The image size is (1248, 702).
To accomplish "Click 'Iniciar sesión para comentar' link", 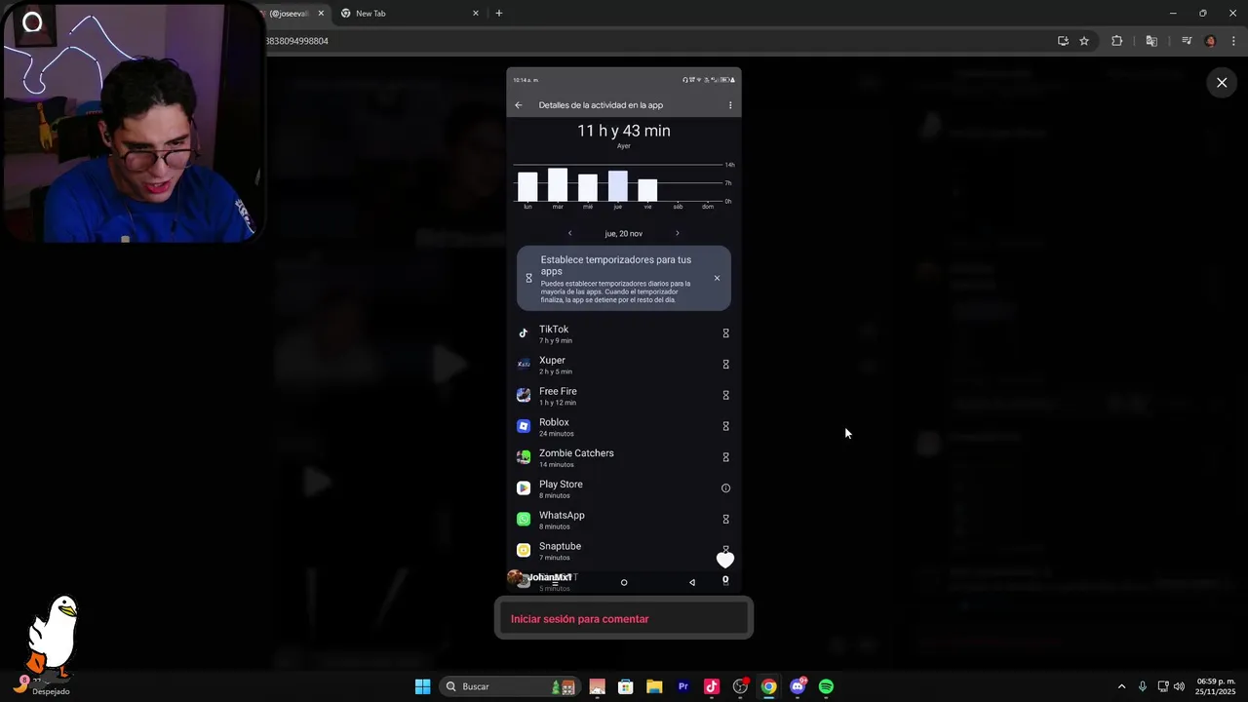I will [579, 619].
